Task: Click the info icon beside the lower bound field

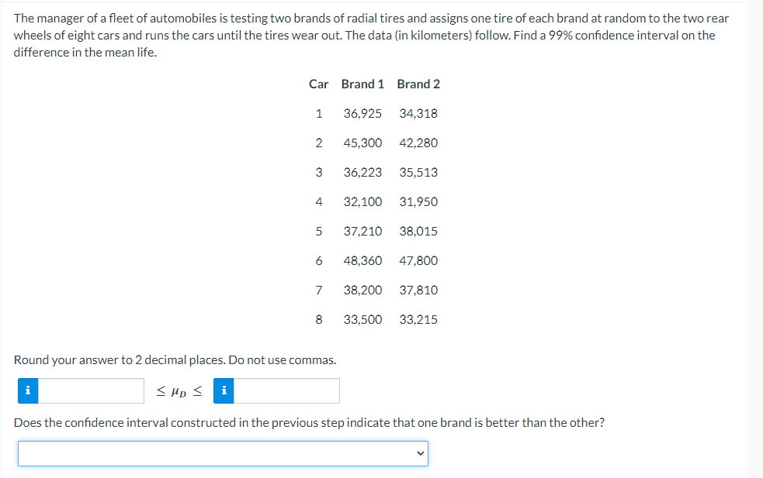Action: pyautogui.click(x=28, y=390)
